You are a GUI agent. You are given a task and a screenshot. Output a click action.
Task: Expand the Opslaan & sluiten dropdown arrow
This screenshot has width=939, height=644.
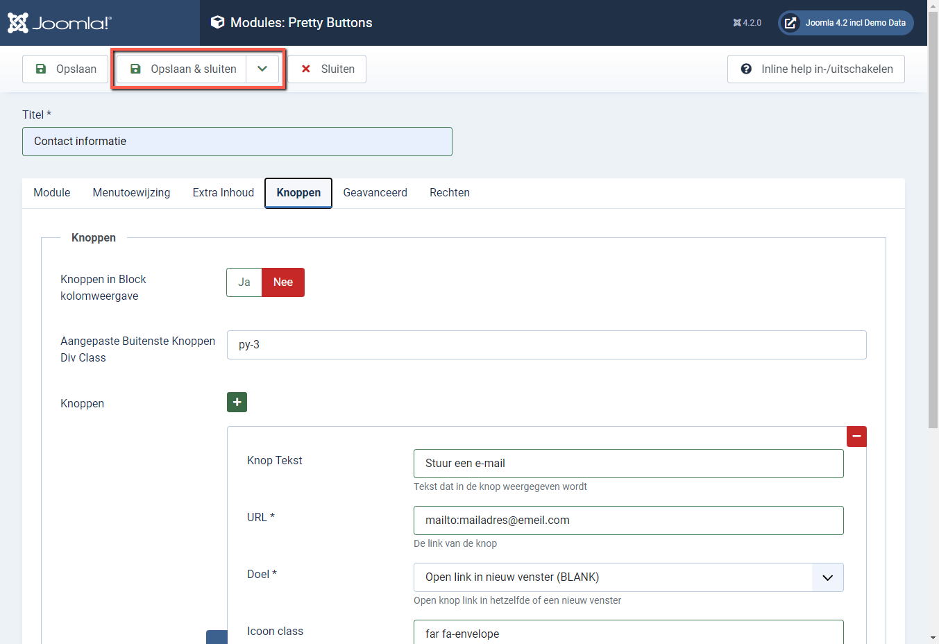point(262,69)
